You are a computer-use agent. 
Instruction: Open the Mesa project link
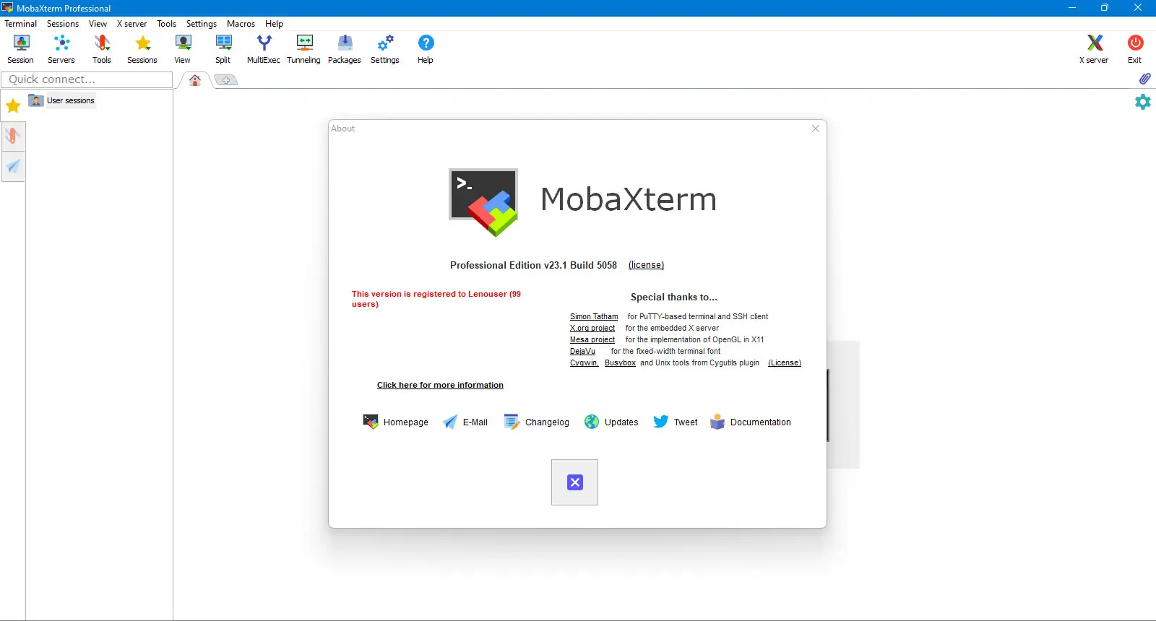coord(592,339)
